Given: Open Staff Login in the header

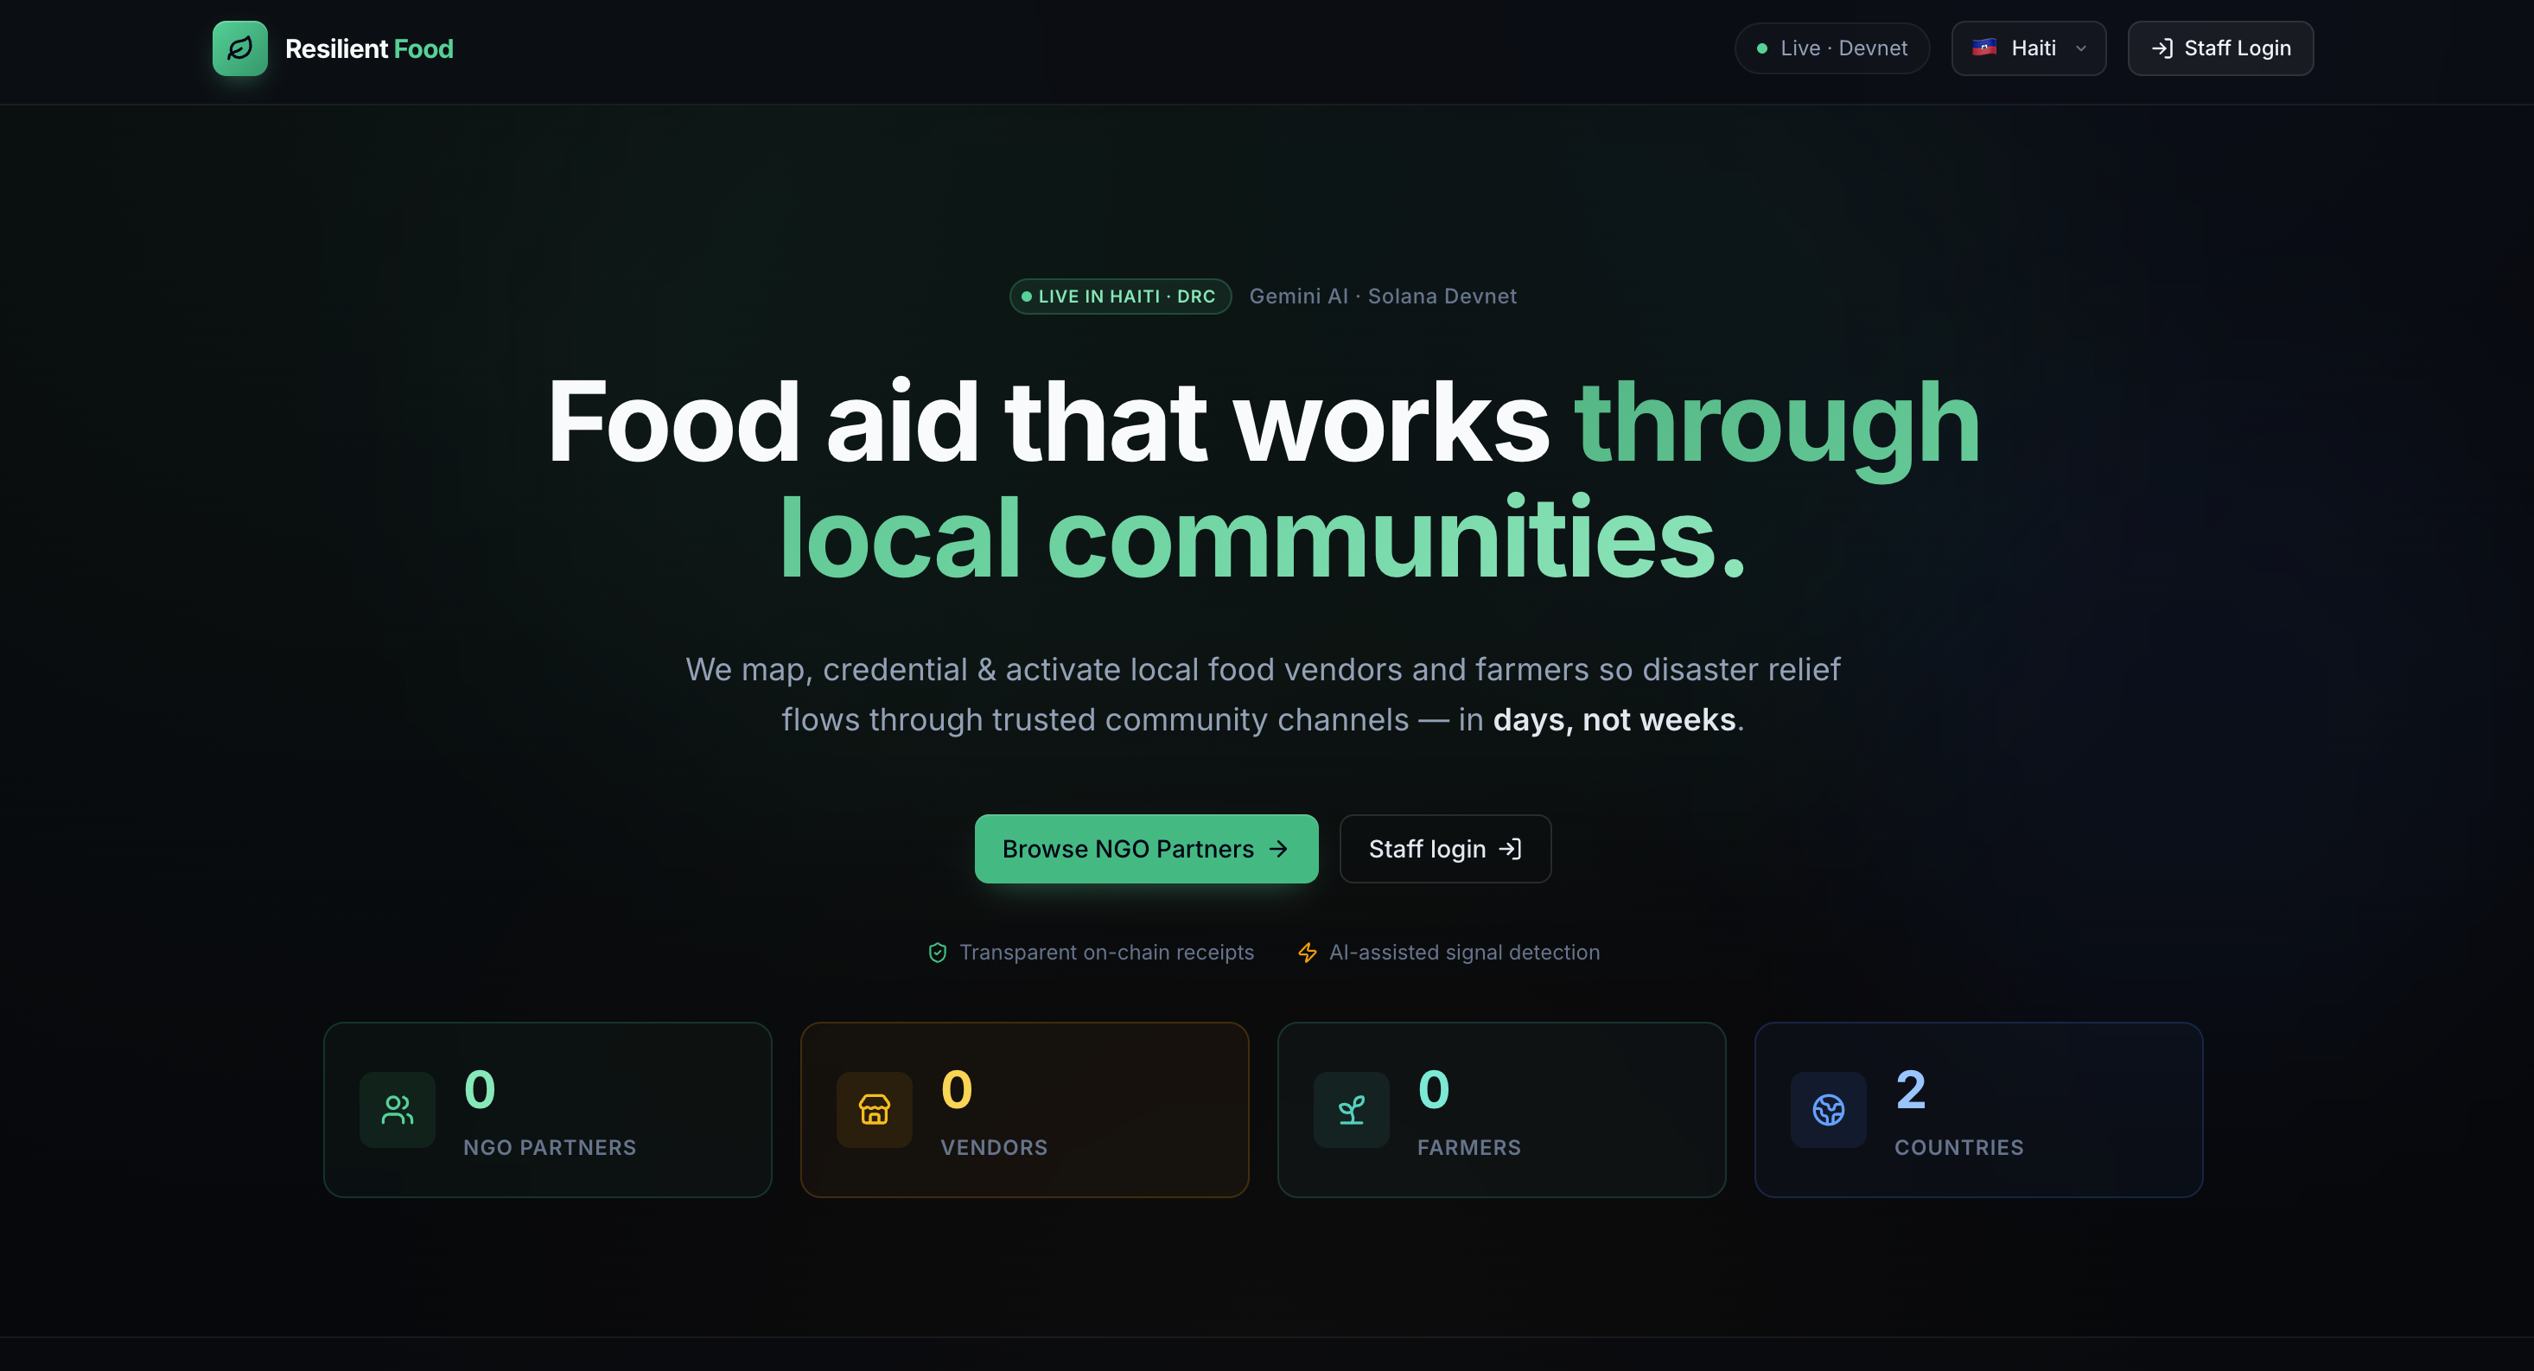Looking at the screenshot, I should point(2220,48).
